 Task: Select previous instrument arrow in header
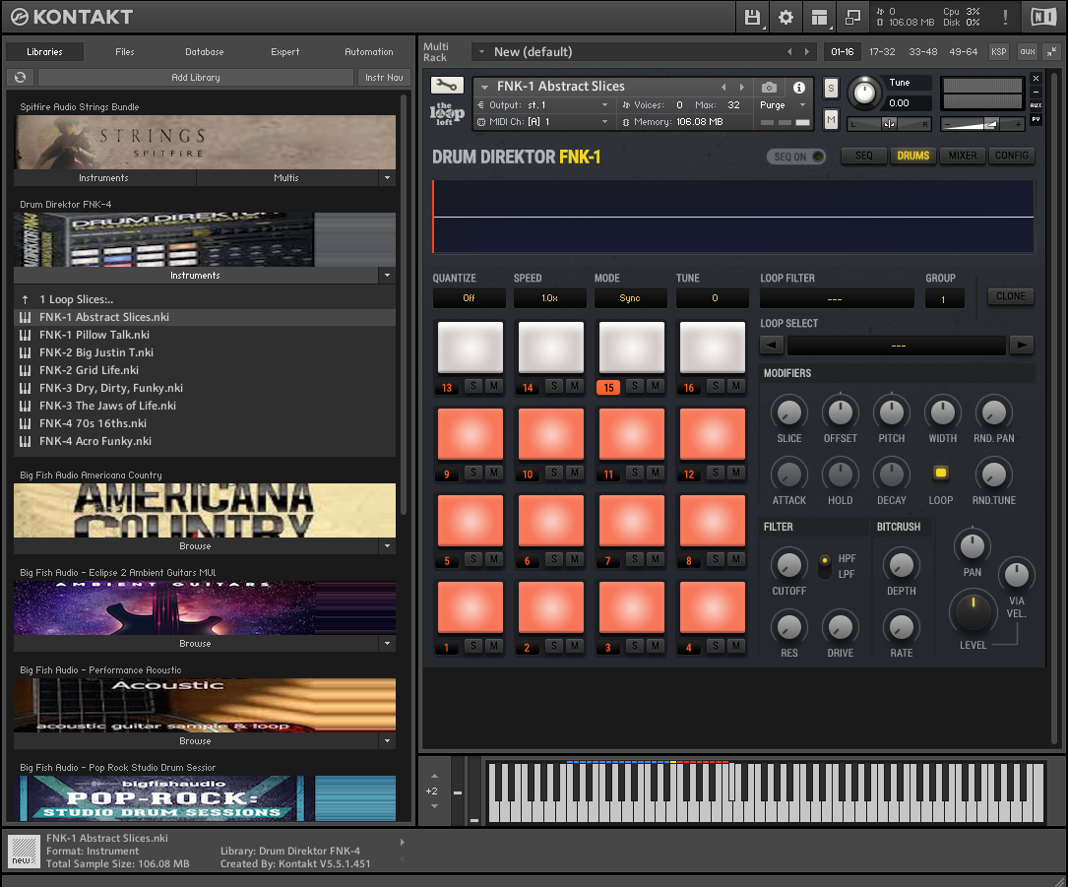click(723, 88)
